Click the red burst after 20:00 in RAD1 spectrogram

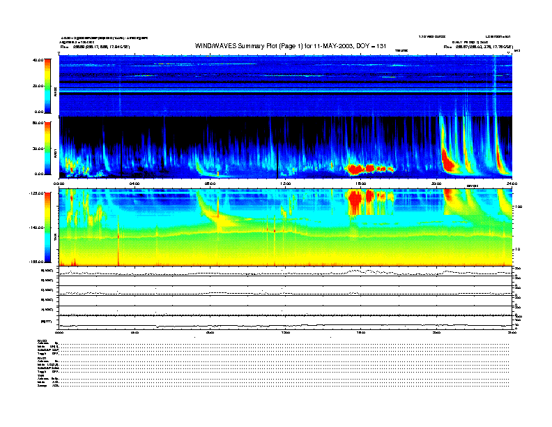coord(447,162)
